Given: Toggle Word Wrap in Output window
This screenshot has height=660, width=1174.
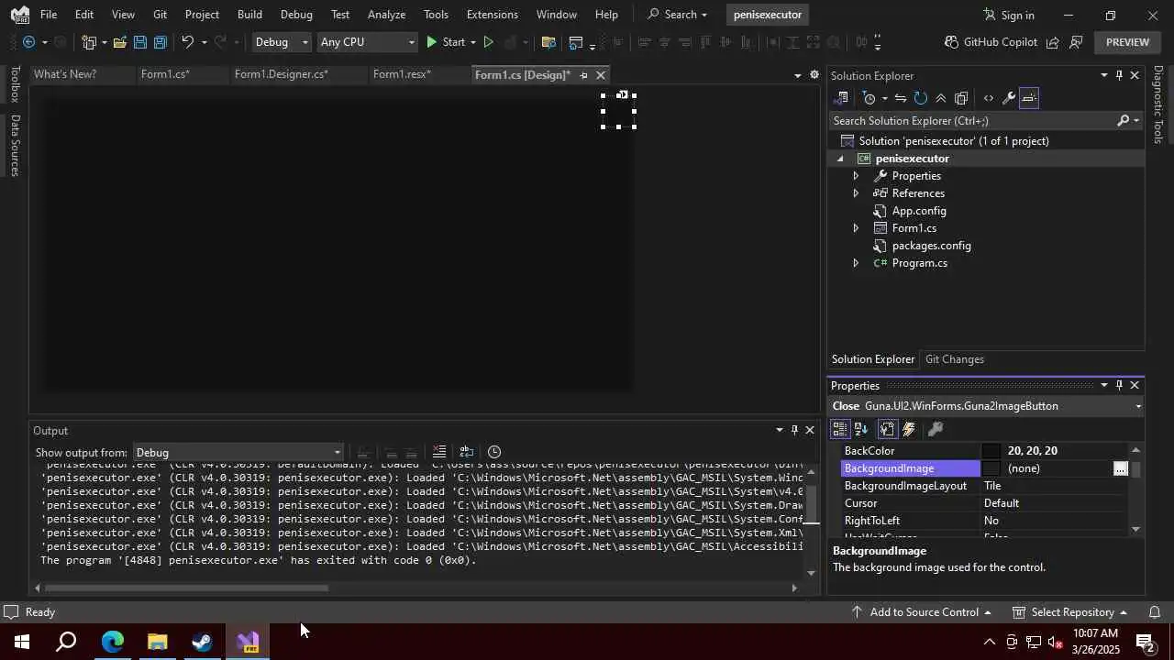Looking at the screenshot, I should point(467,452).
